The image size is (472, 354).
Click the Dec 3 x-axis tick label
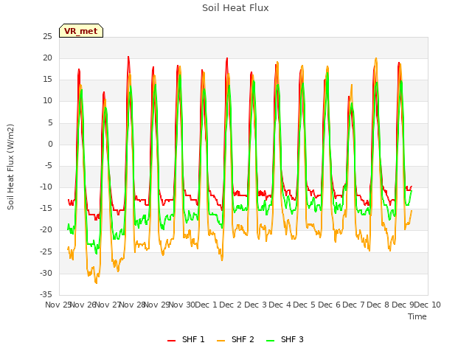[255, 305]
